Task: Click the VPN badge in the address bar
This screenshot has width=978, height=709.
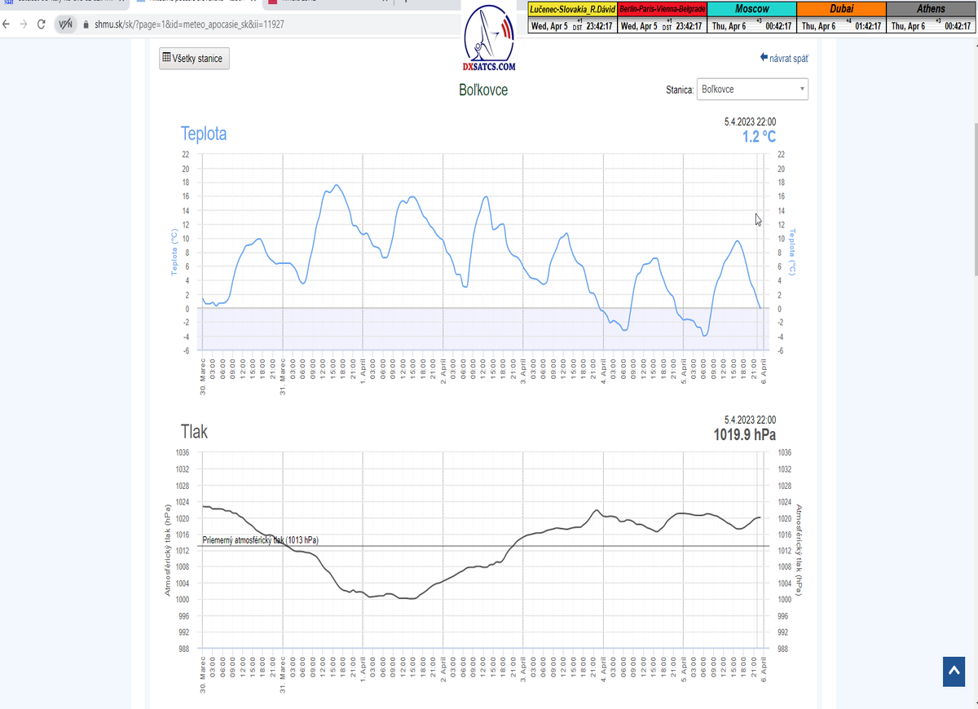Action: [65, 24]
